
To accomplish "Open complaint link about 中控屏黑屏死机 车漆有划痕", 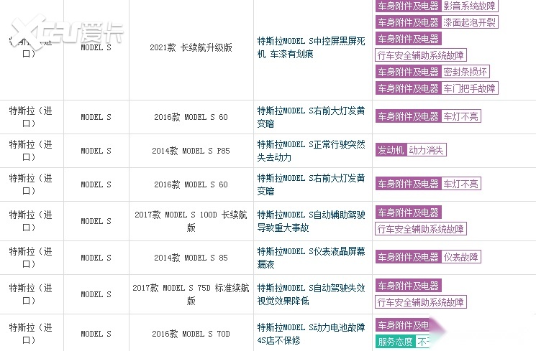I will (311, 48).
